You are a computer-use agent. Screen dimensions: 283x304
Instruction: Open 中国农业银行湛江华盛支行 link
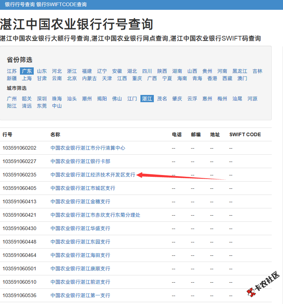point(80,228)
